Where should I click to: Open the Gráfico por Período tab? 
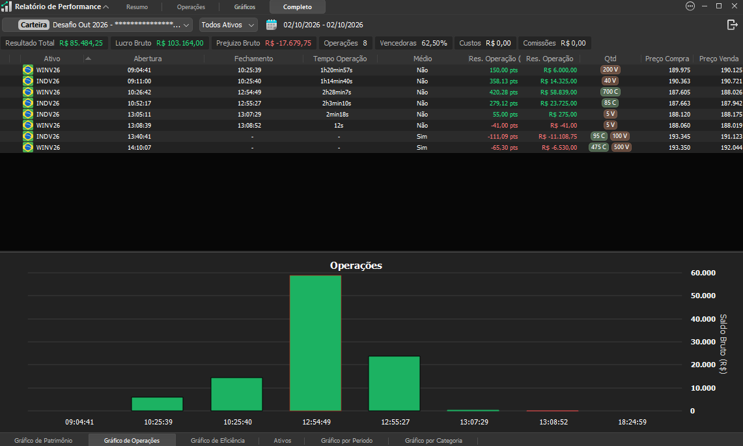[x=346, y=440]
